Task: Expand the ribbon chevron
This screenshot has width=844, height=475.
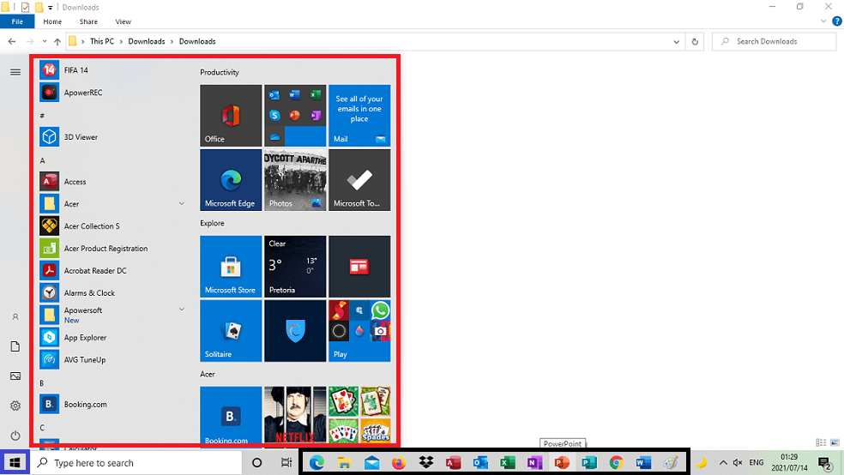Action: coord(823,21)
